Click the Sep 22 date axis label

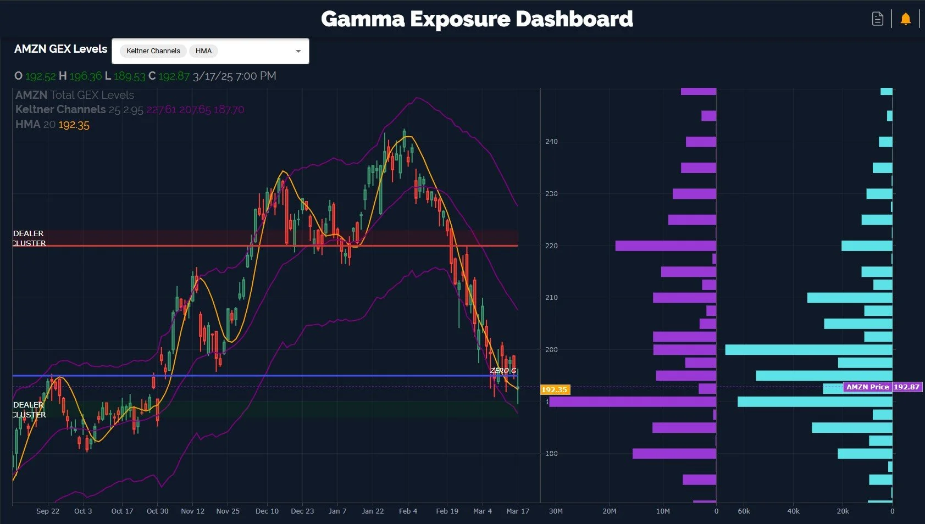tap(48, 511)
